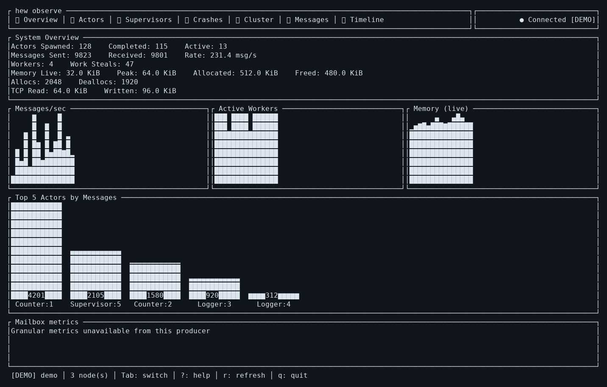Image resolution: width=607 pixels, height=387 pixels.
Task: Open the Cluster tab
Action: tap(255, 20)
